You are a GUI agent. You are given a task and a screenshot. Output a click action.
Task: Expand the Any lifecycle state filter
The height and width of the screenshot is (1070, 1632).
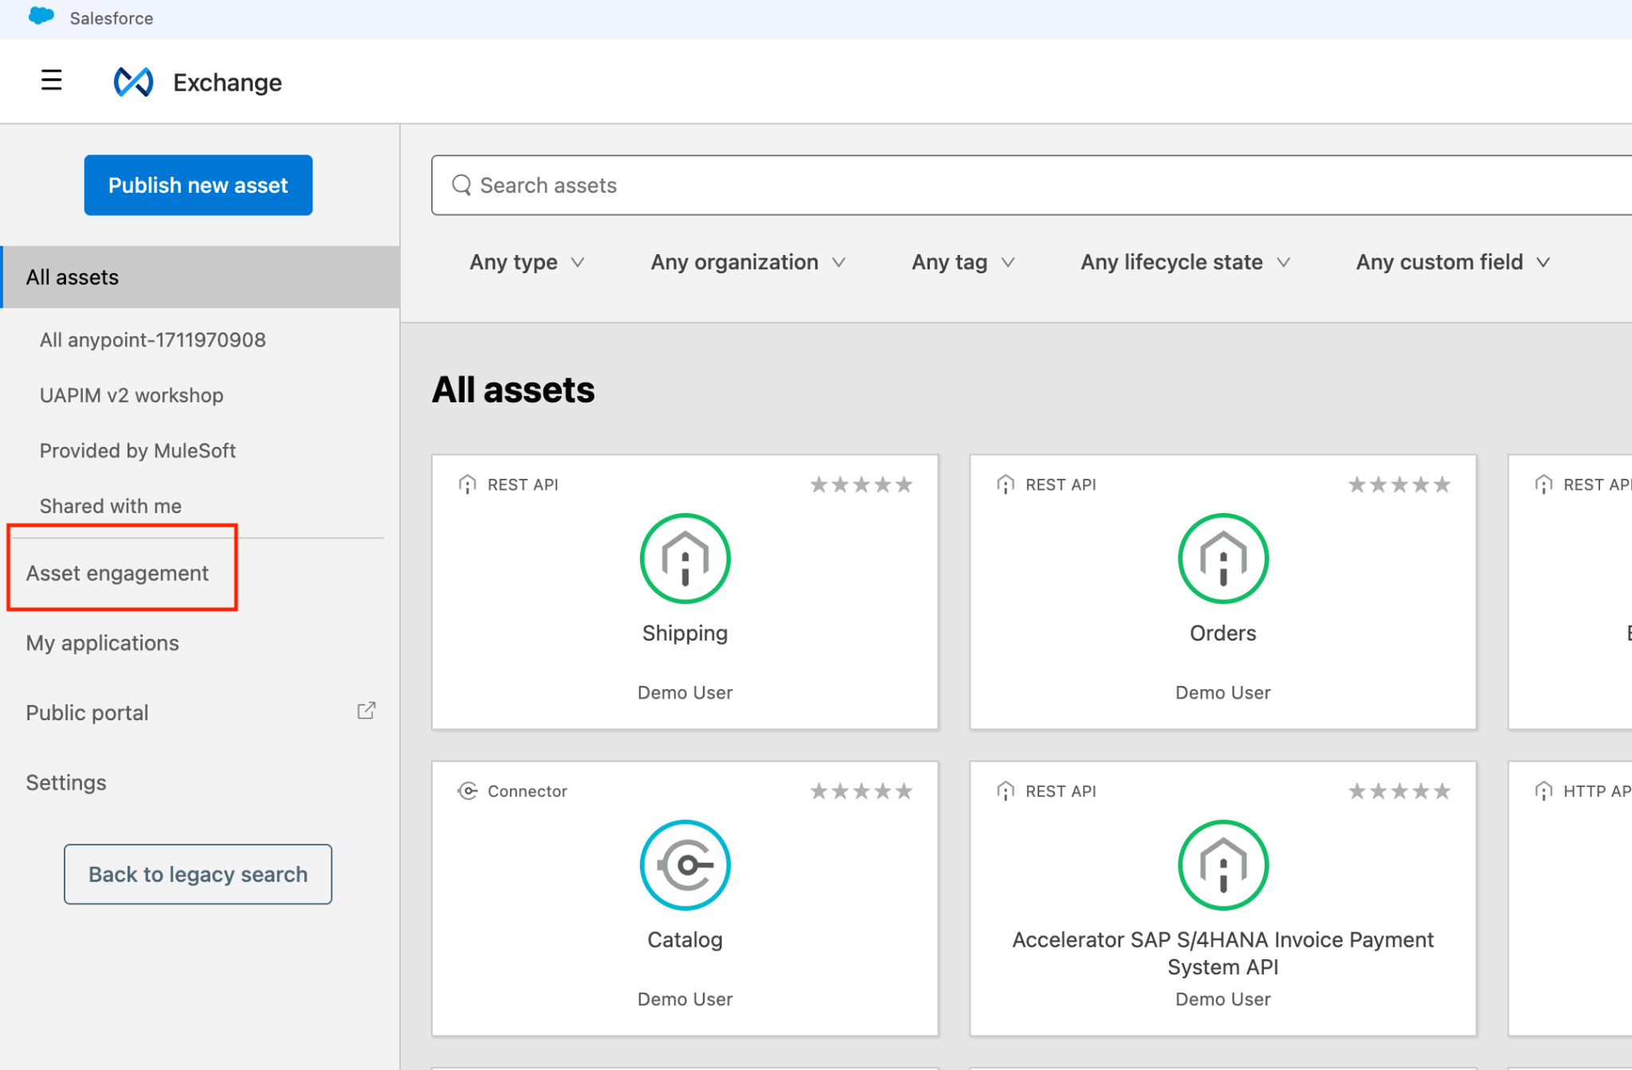click(1184, 262)
